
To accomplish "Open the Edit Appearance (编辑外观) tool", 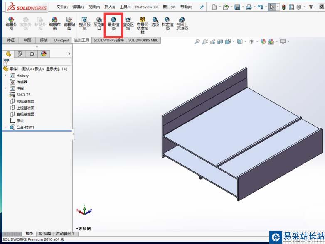I will coord(11,24).
